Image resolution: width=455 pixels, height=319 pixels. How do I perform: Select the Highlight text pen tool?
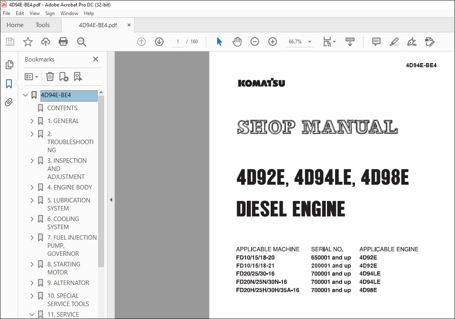tap(394, 42)
